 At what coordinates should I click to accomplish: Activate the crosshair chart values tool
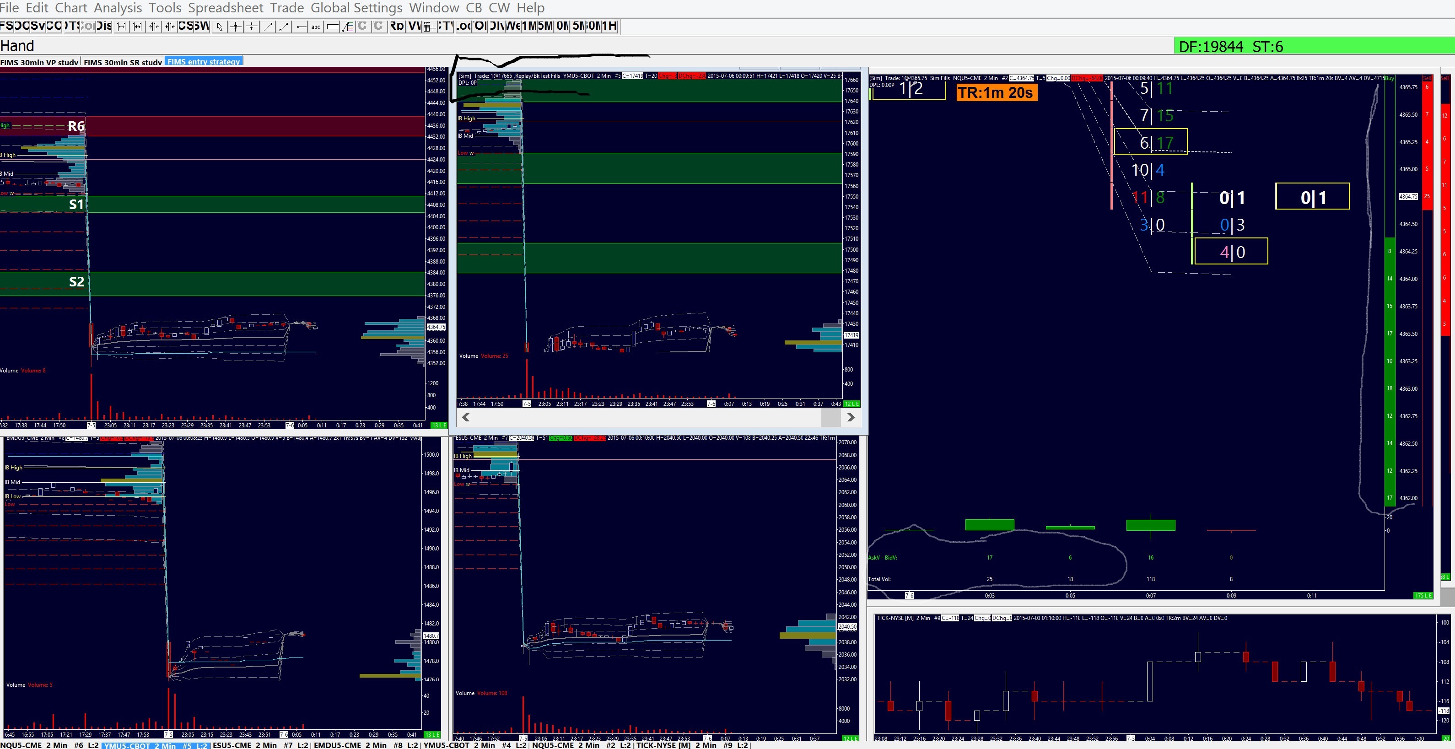tap(236, 27)
